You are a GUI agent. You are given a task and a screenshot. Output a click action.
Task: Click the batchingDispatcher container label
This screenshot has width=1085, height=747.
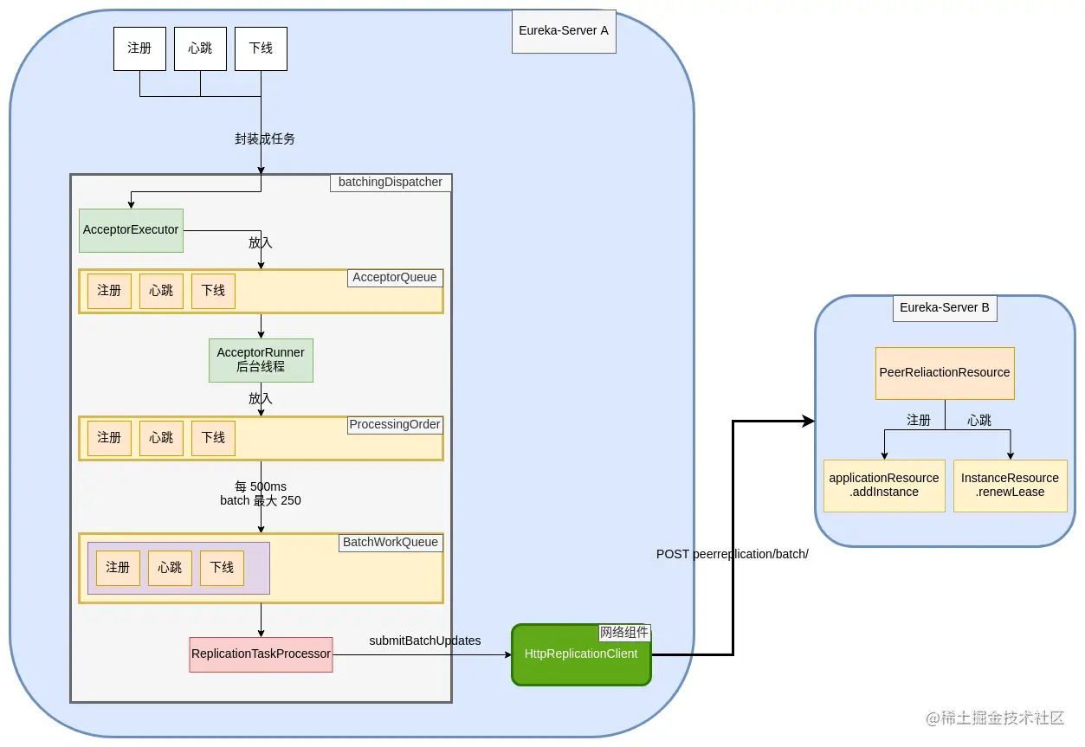391,183
